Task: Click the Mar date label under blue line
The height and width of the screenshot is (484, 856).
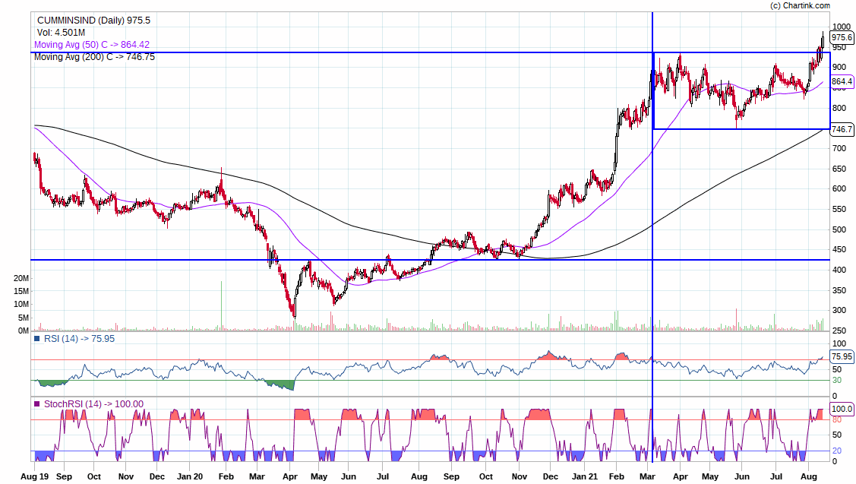Action: click(647, 477)
